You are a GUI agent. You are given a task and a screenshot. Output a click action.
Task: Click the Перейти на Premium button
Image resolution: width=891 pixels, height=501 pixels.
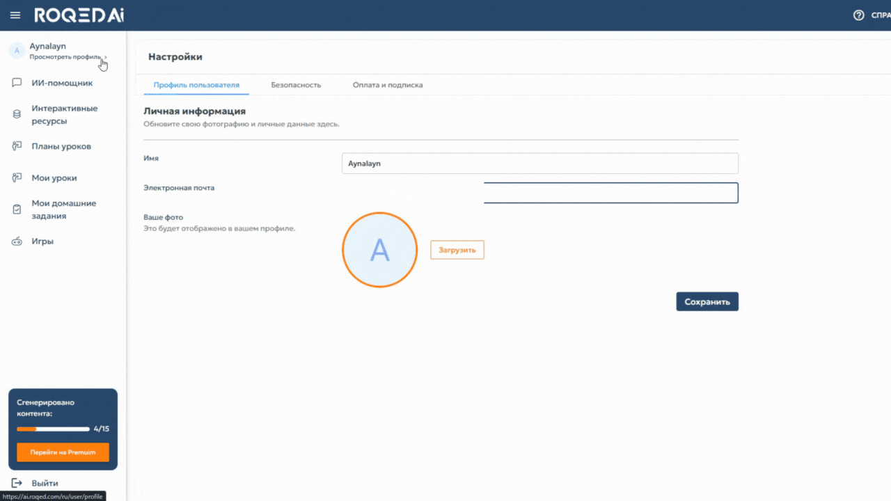click(x=63, y=452)
